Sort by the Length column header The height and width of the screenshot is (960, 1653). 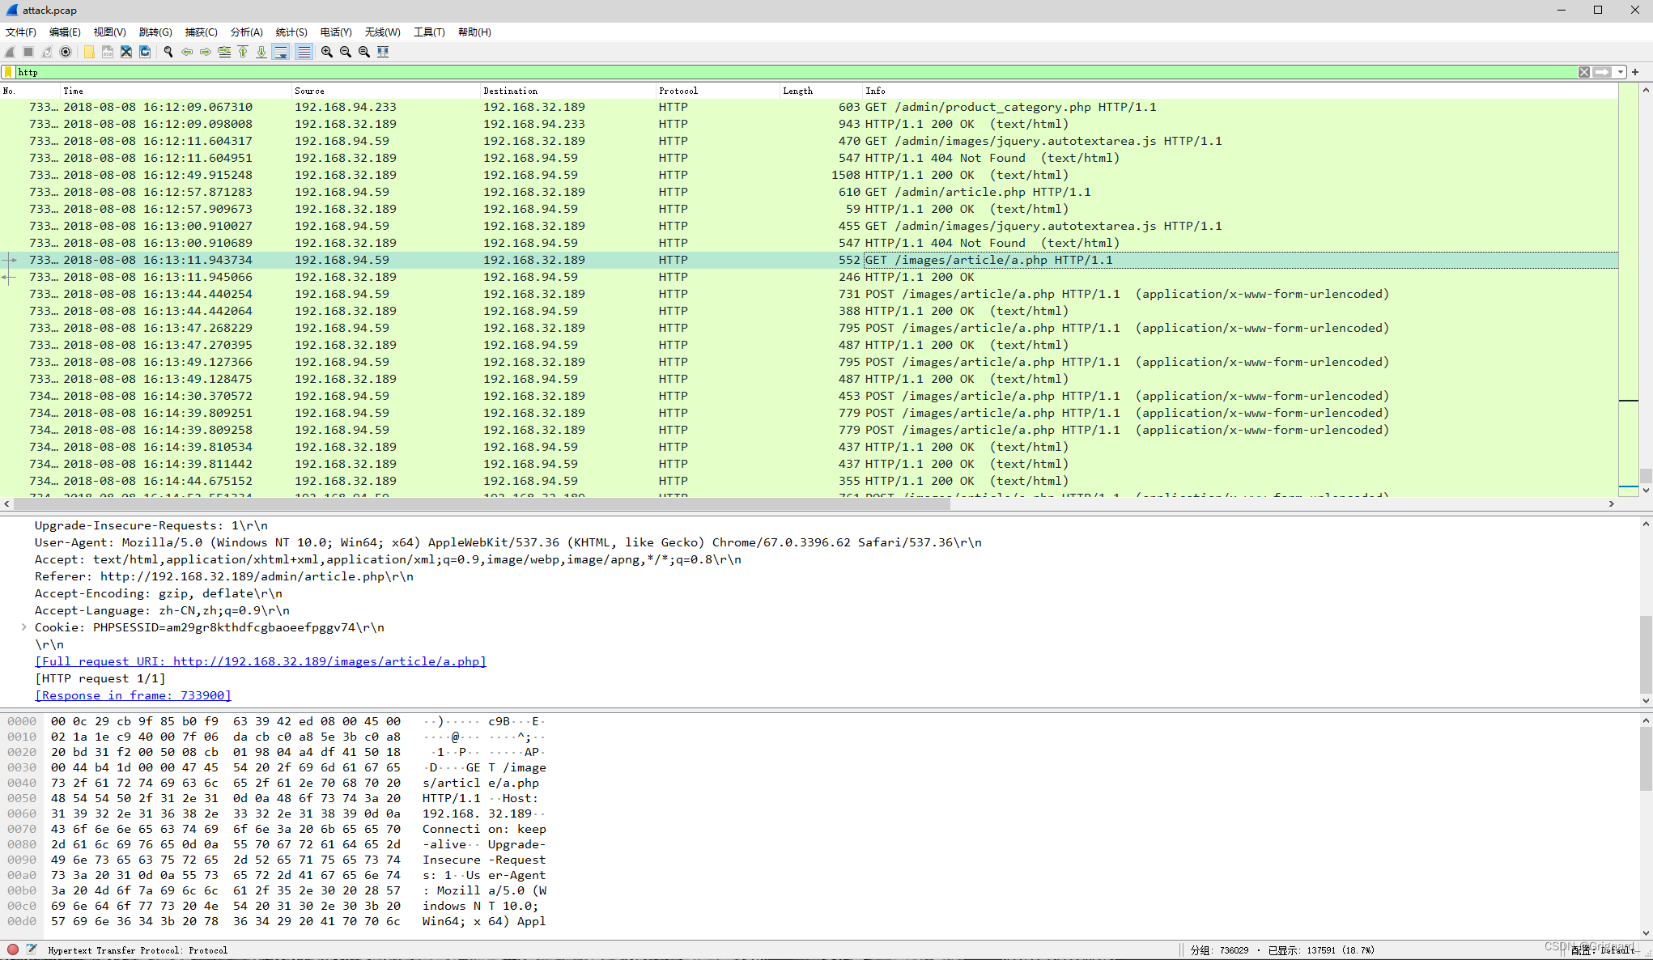(821, 91)
